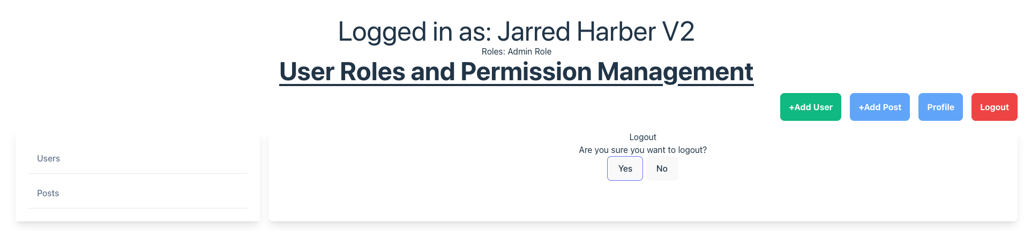Screen dimensions: 1024x231
Task: Select Users in the sidebar
Action: click(49, 158)
